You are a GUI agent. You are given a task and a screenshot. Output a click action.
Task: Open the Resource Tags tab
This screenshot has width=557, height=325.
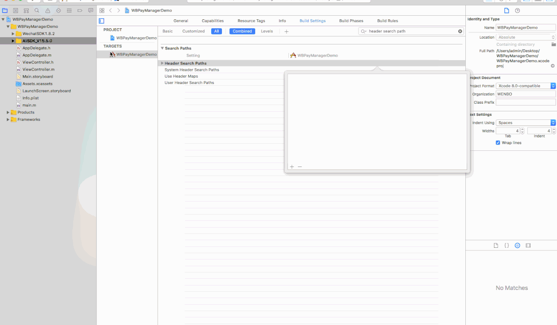point(251,21)
